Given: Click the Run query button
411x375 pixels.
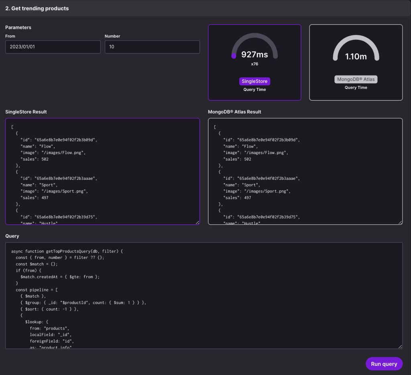Looking at the screenshot, I should 384,364.
